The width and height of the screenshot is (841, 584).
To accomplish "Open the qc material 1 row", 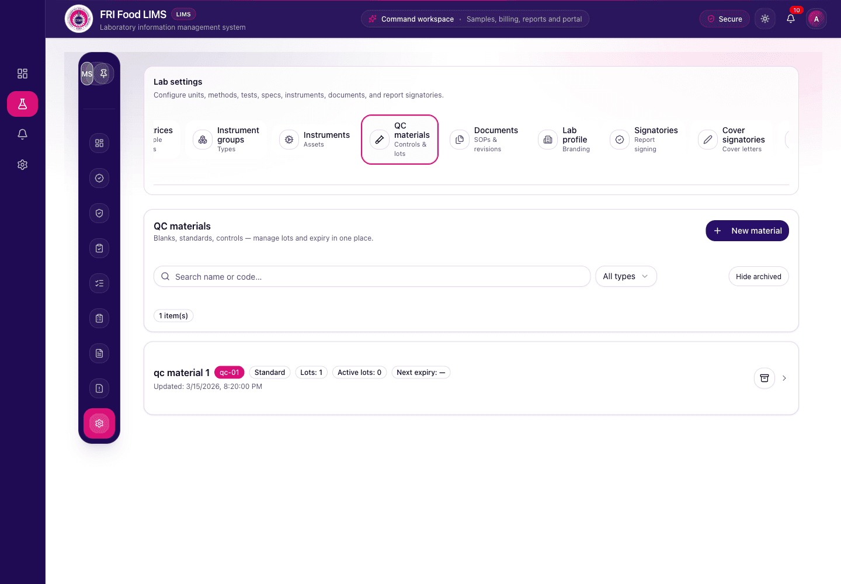I will click(471, 378).
